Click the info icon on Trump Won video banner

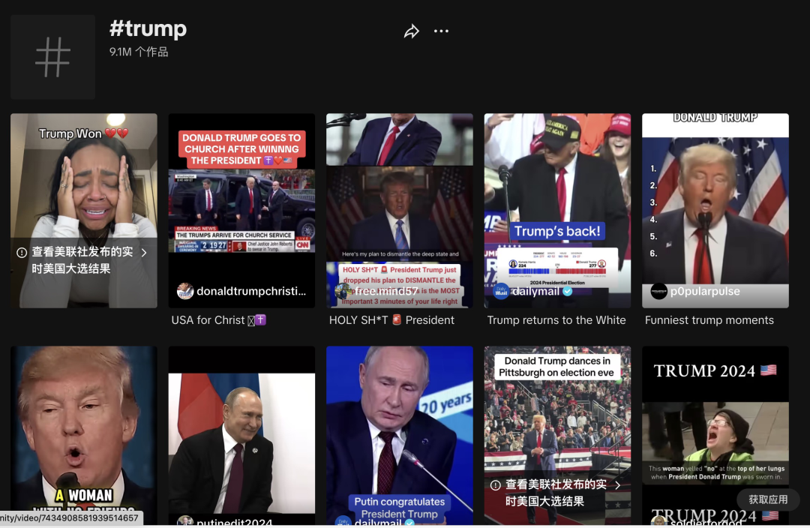[x=22, y=253]
